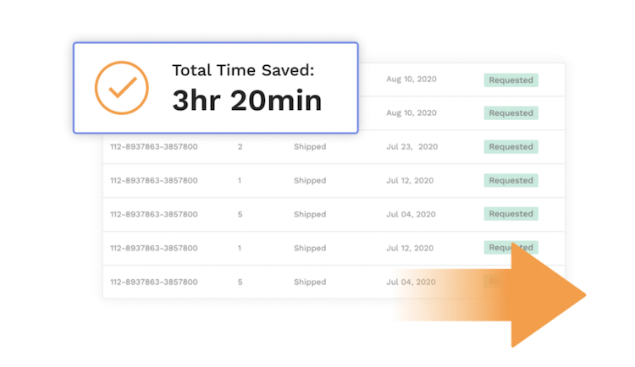This screenshot has height=367, width=635.
Task: Open order ID in the Jul 23 row
Action: click(x=154, y=147)
